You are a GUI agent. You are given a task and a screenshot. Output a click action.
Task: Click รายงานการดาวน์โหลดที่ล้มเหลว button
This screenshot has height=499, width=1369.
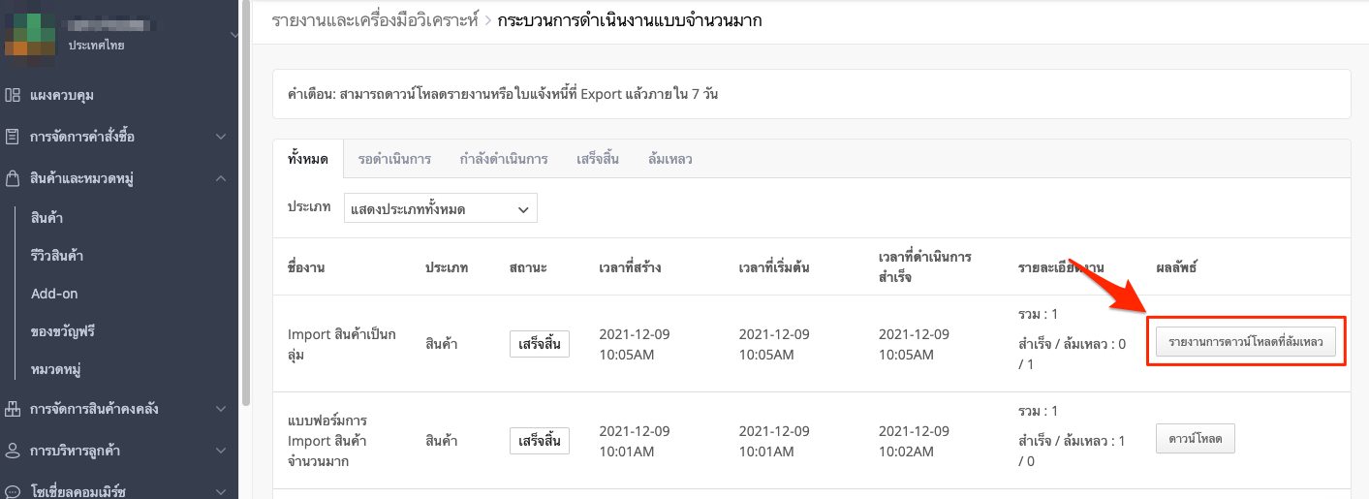coord(1246,342)
